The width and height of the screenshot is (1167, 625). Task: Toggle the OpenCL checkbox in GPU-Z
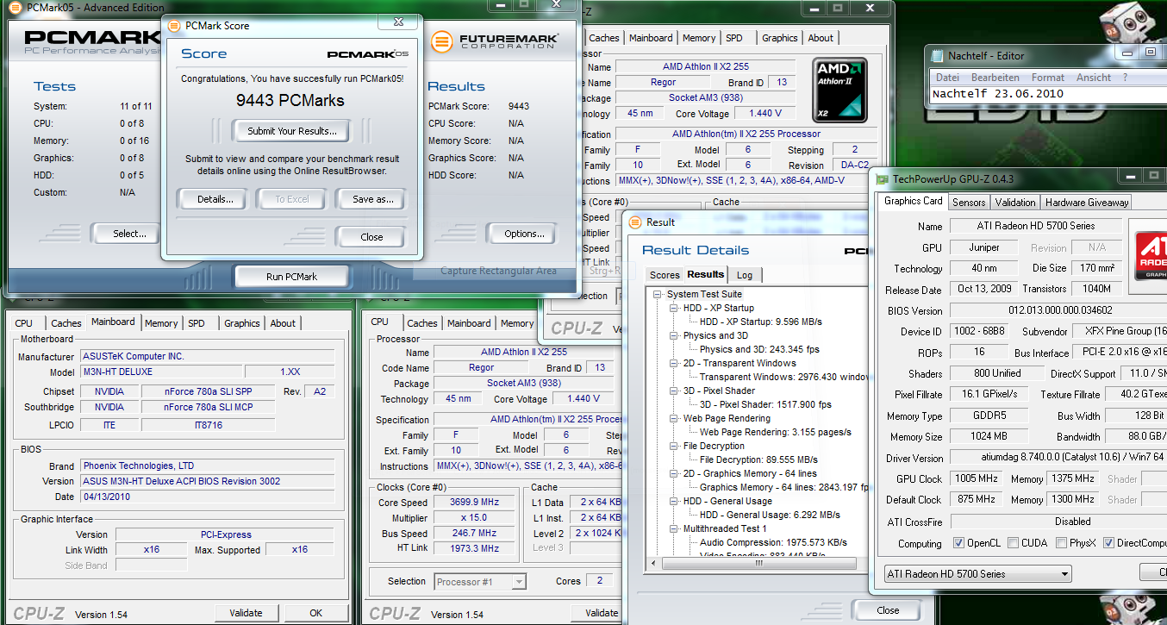(959, 543)
